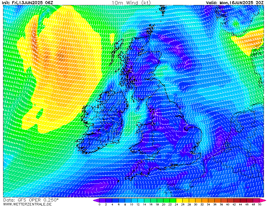Click the '40' value on the colour scale
This screenshot has width=267, height=206.
[x=228, y=204]
